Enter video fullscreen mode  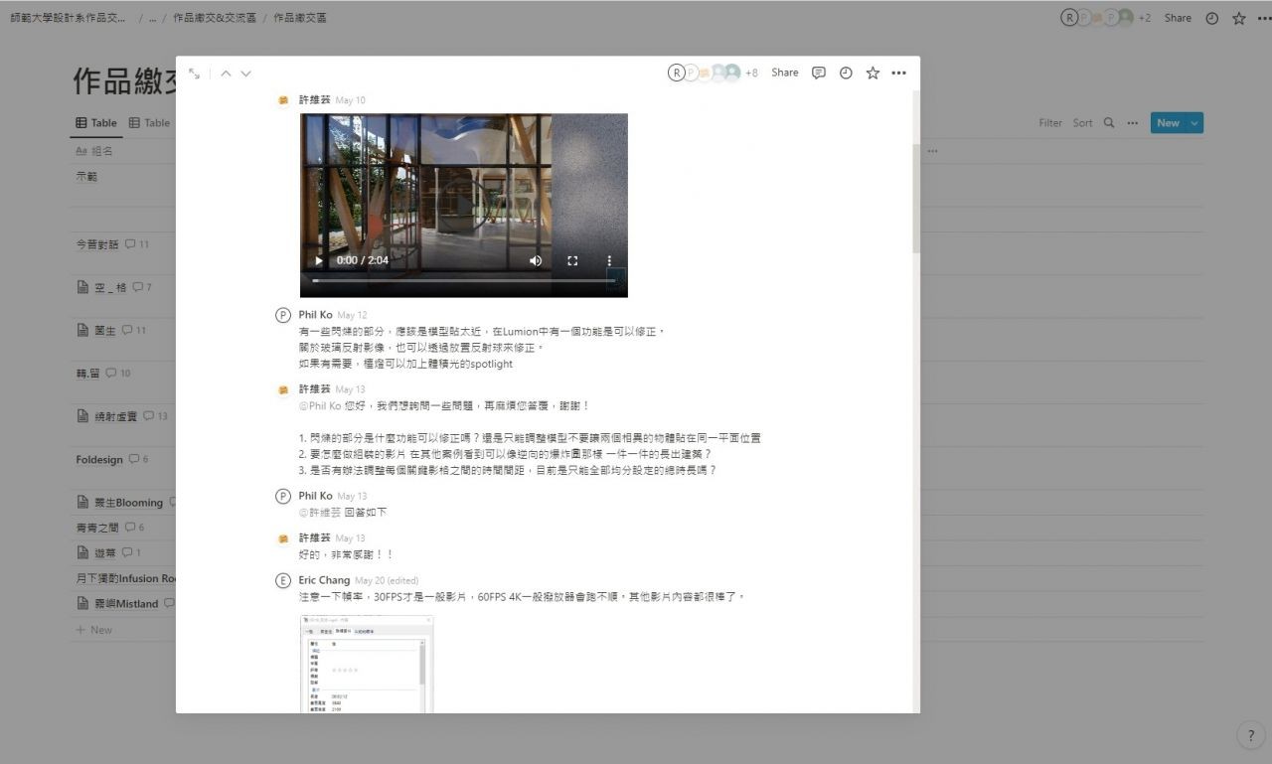572,260
